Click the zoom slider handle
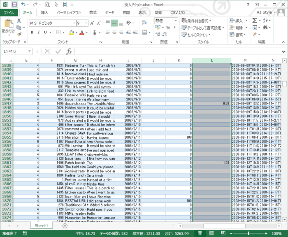Viewport: 288px width, 237px height. pos(249,233)
